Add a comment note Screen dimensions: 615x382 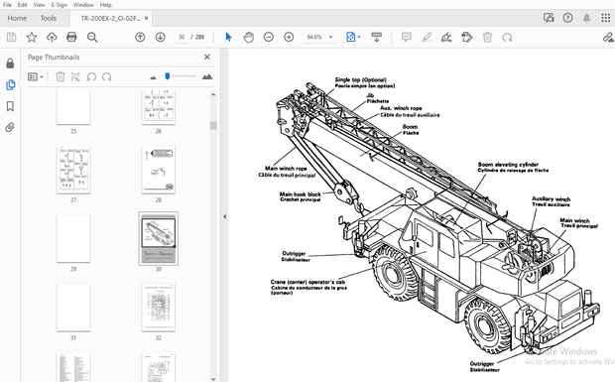pyautogui.click(x=407, y=38)
